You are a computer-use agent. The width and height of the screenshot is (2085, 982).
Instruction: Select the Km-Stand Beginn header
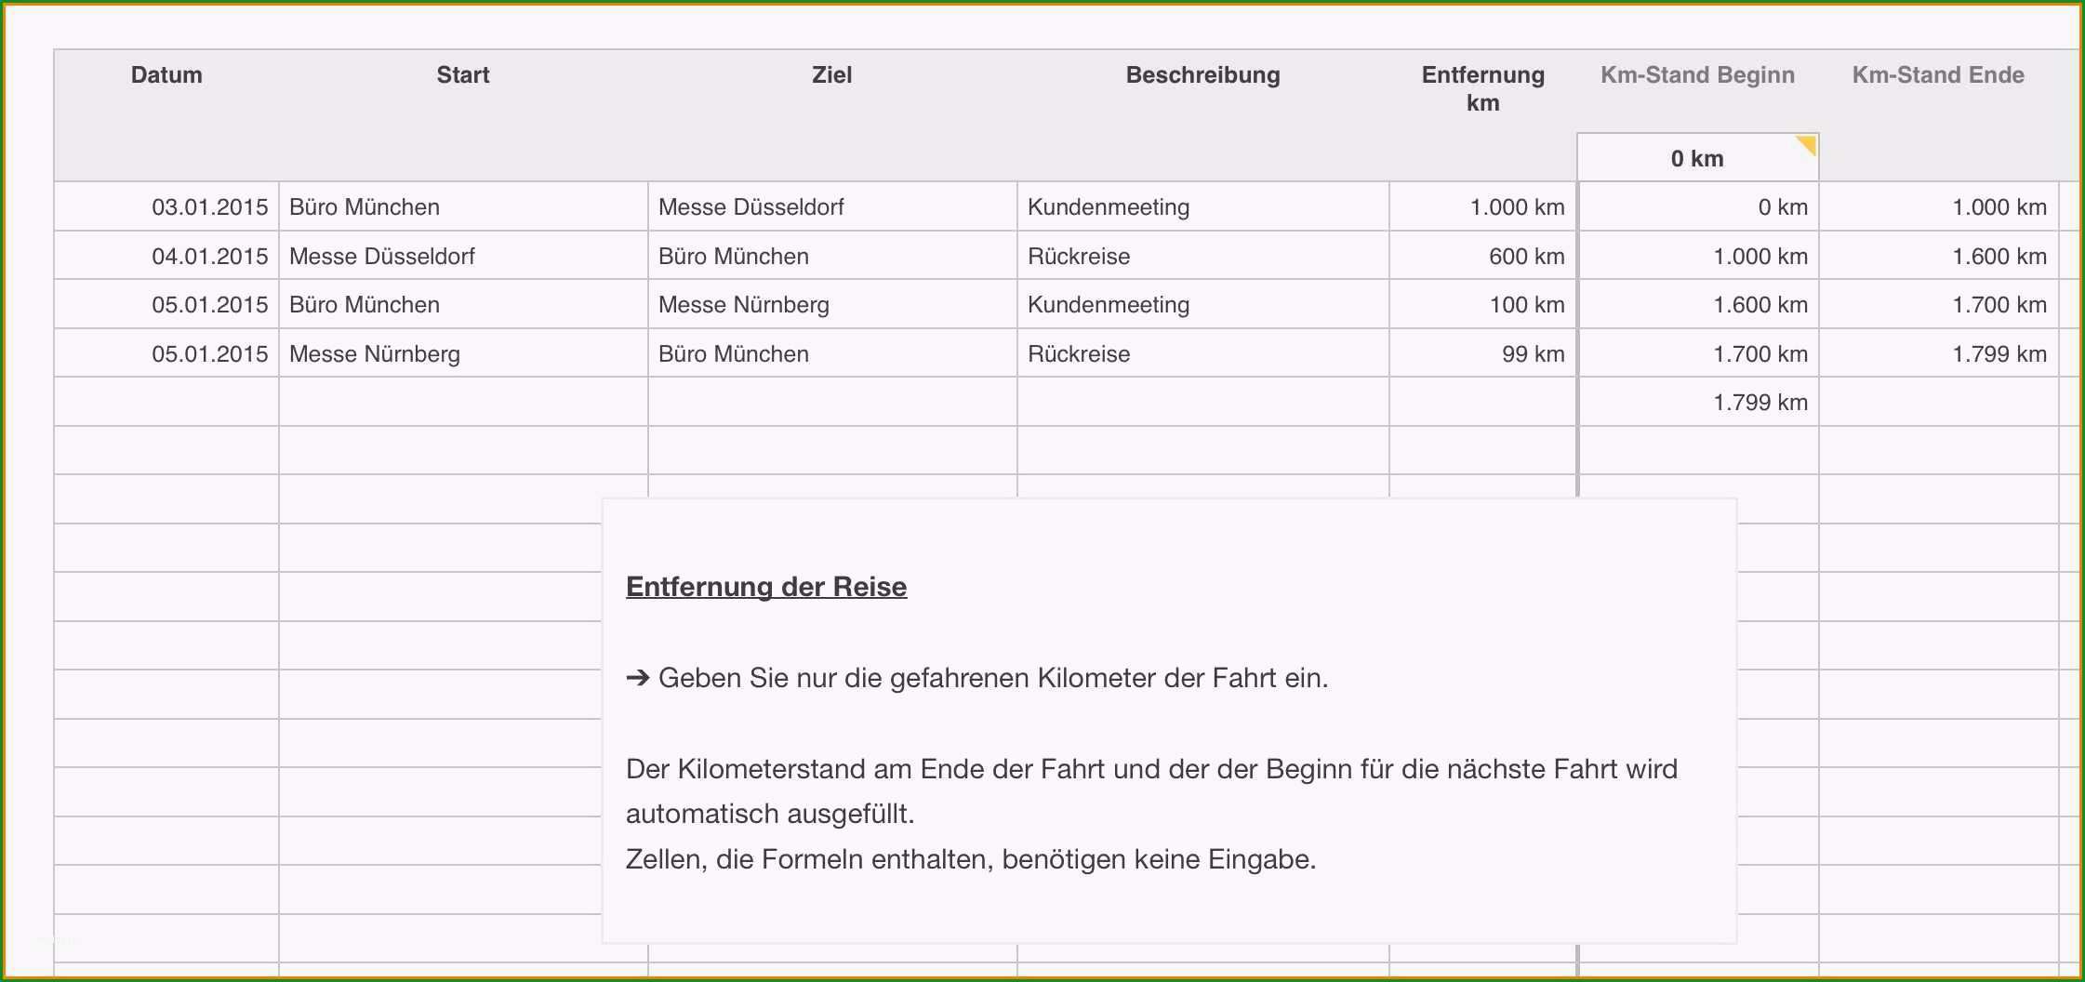(1697, 75)
